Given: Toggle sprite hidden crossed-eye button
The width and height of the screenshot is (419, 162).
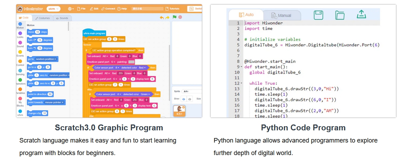Looking at the screenshot, I should (x=190, y=99).
